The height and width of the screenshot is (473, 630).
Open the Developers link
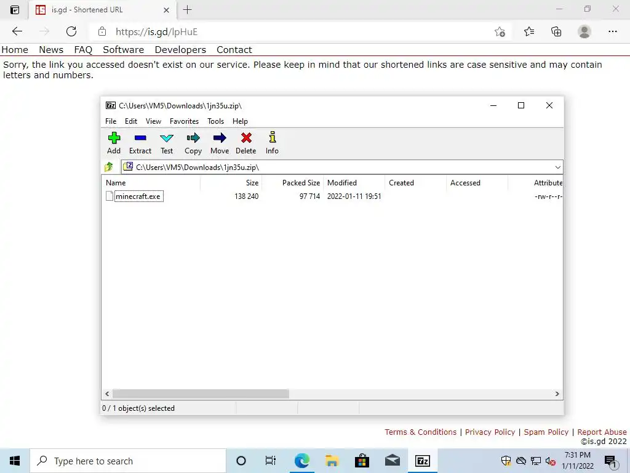click(180, 49)
